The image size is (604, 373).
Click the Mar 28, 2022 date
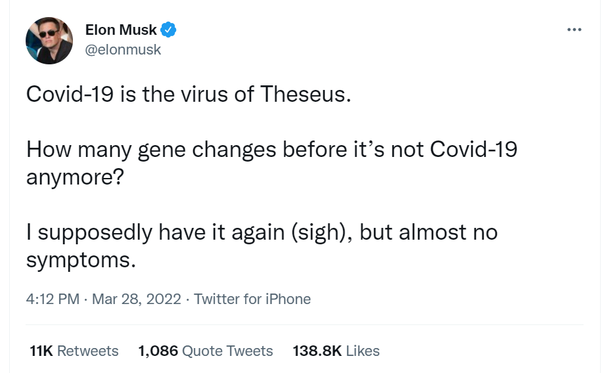tap(136, 299)
